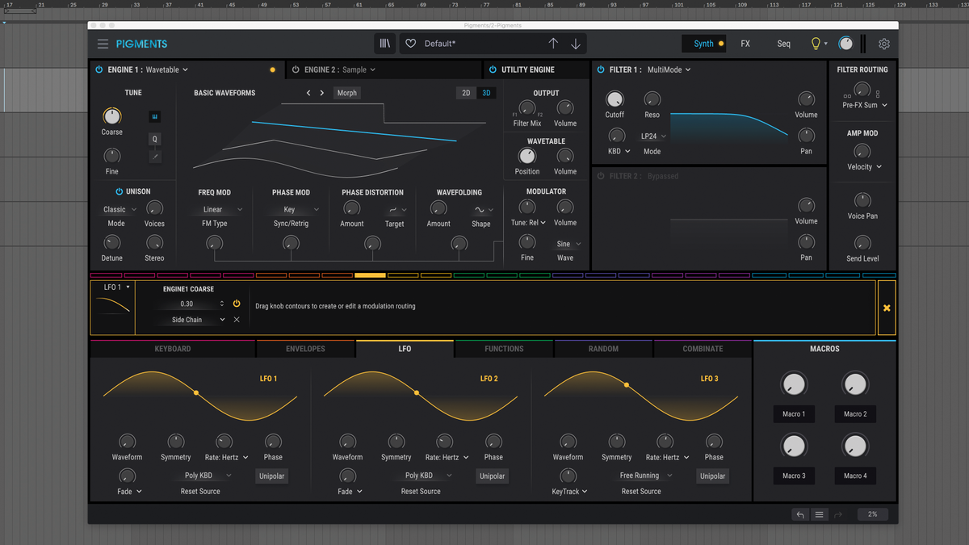Toggle Filter 2 bypass power
969x545 pixels.
[601, 175]
